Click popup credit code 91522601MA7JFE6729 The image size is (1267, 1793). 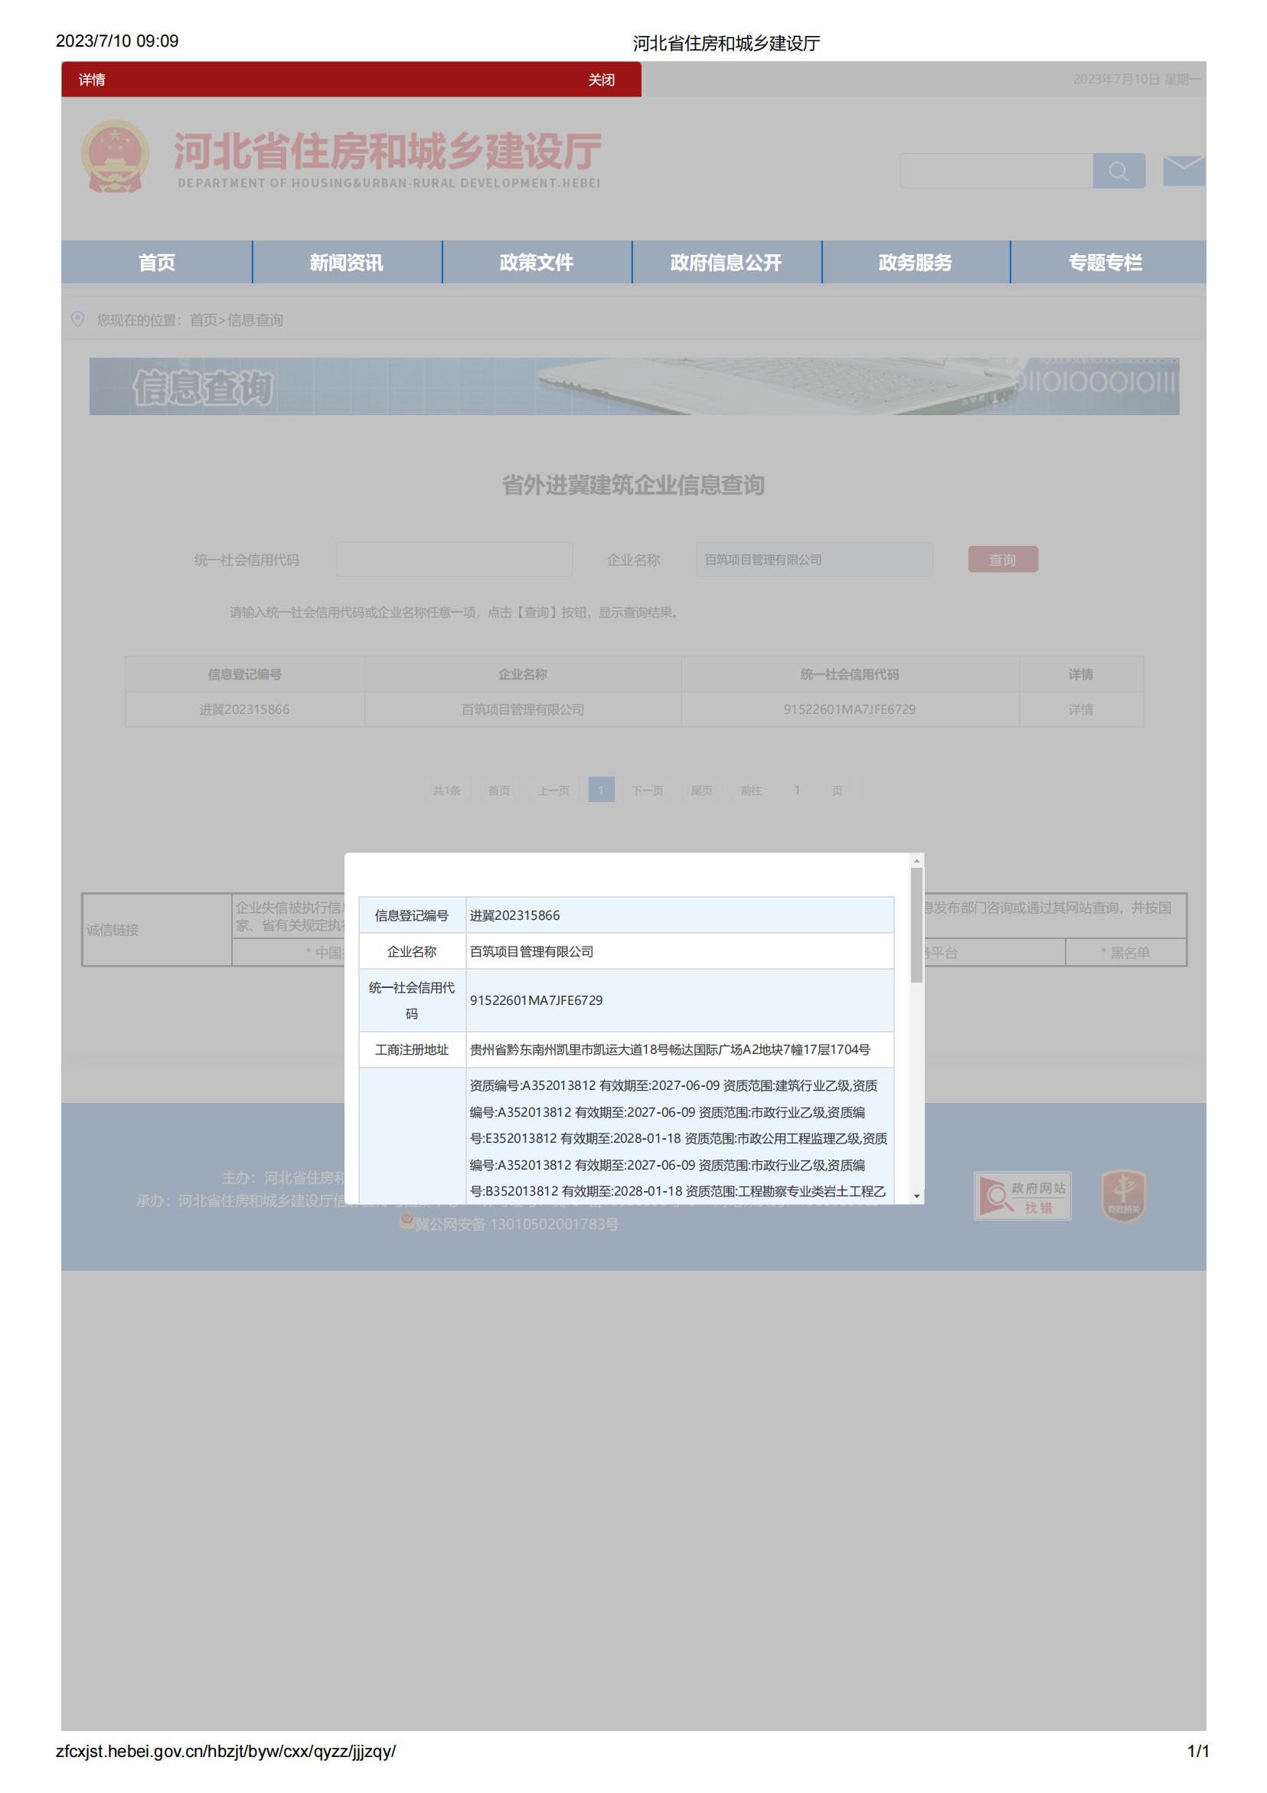coord(536,1000)
